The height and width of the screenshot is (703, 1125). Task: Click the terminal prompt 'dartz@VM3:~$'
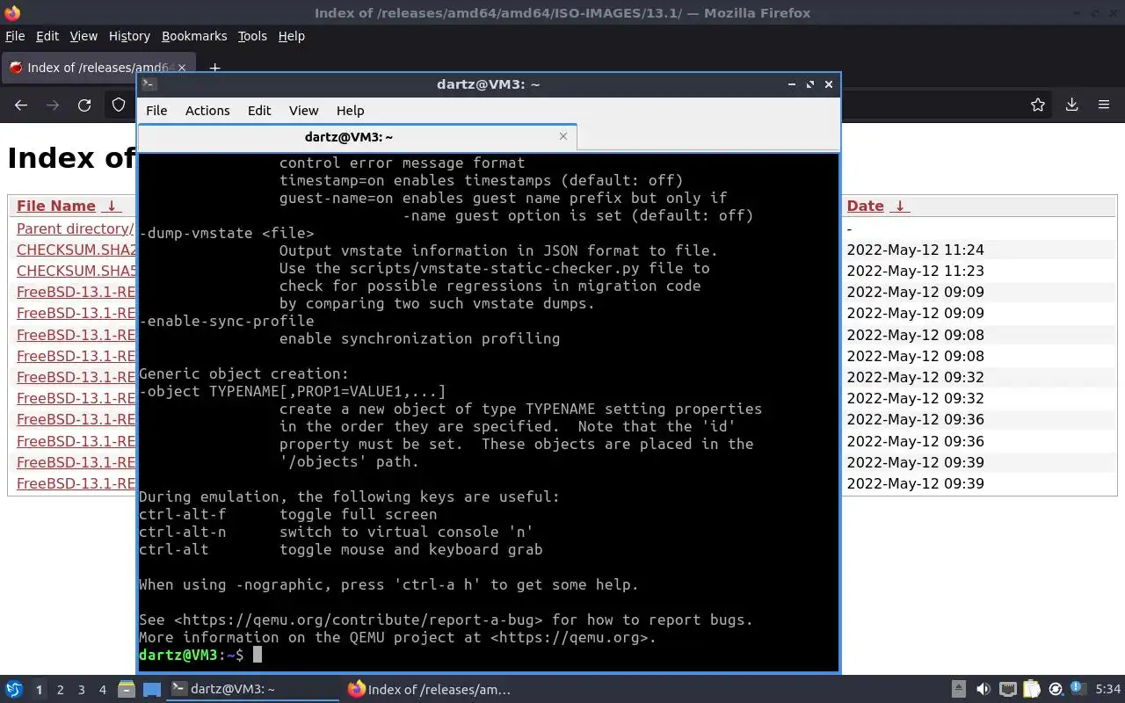click(x=191, y=655)
